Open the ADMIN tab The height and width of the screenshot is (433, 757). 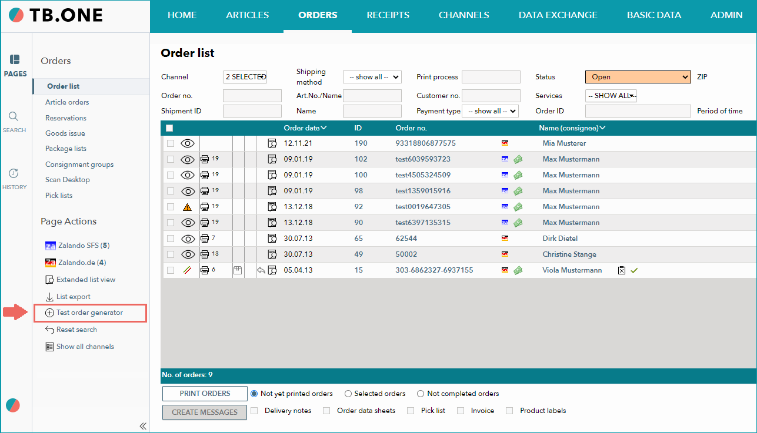click(726, 15)
